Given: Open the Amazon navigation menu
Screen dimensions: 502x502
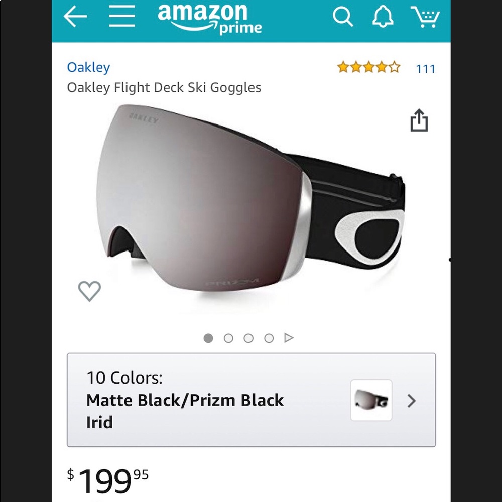Looking at the screenshot, I should click(x=121, y=16).
